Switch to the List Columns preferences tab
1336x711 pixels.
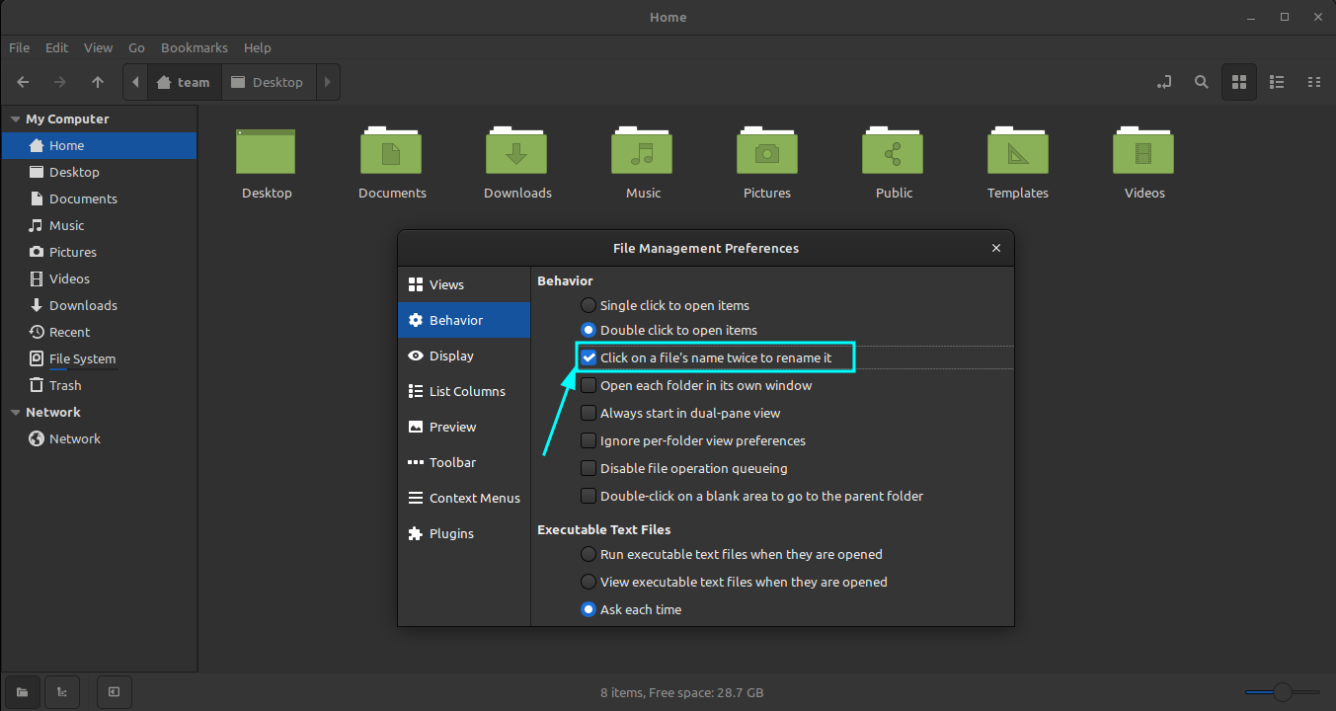[464, 391]
